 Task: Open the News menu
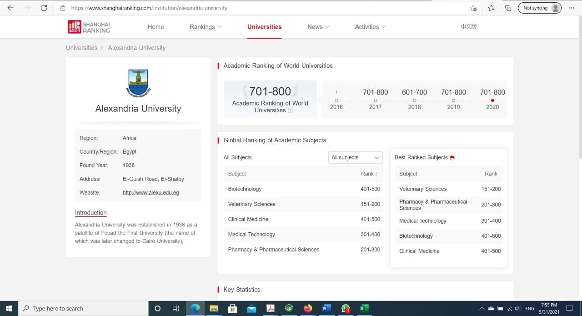coord(318,27)
